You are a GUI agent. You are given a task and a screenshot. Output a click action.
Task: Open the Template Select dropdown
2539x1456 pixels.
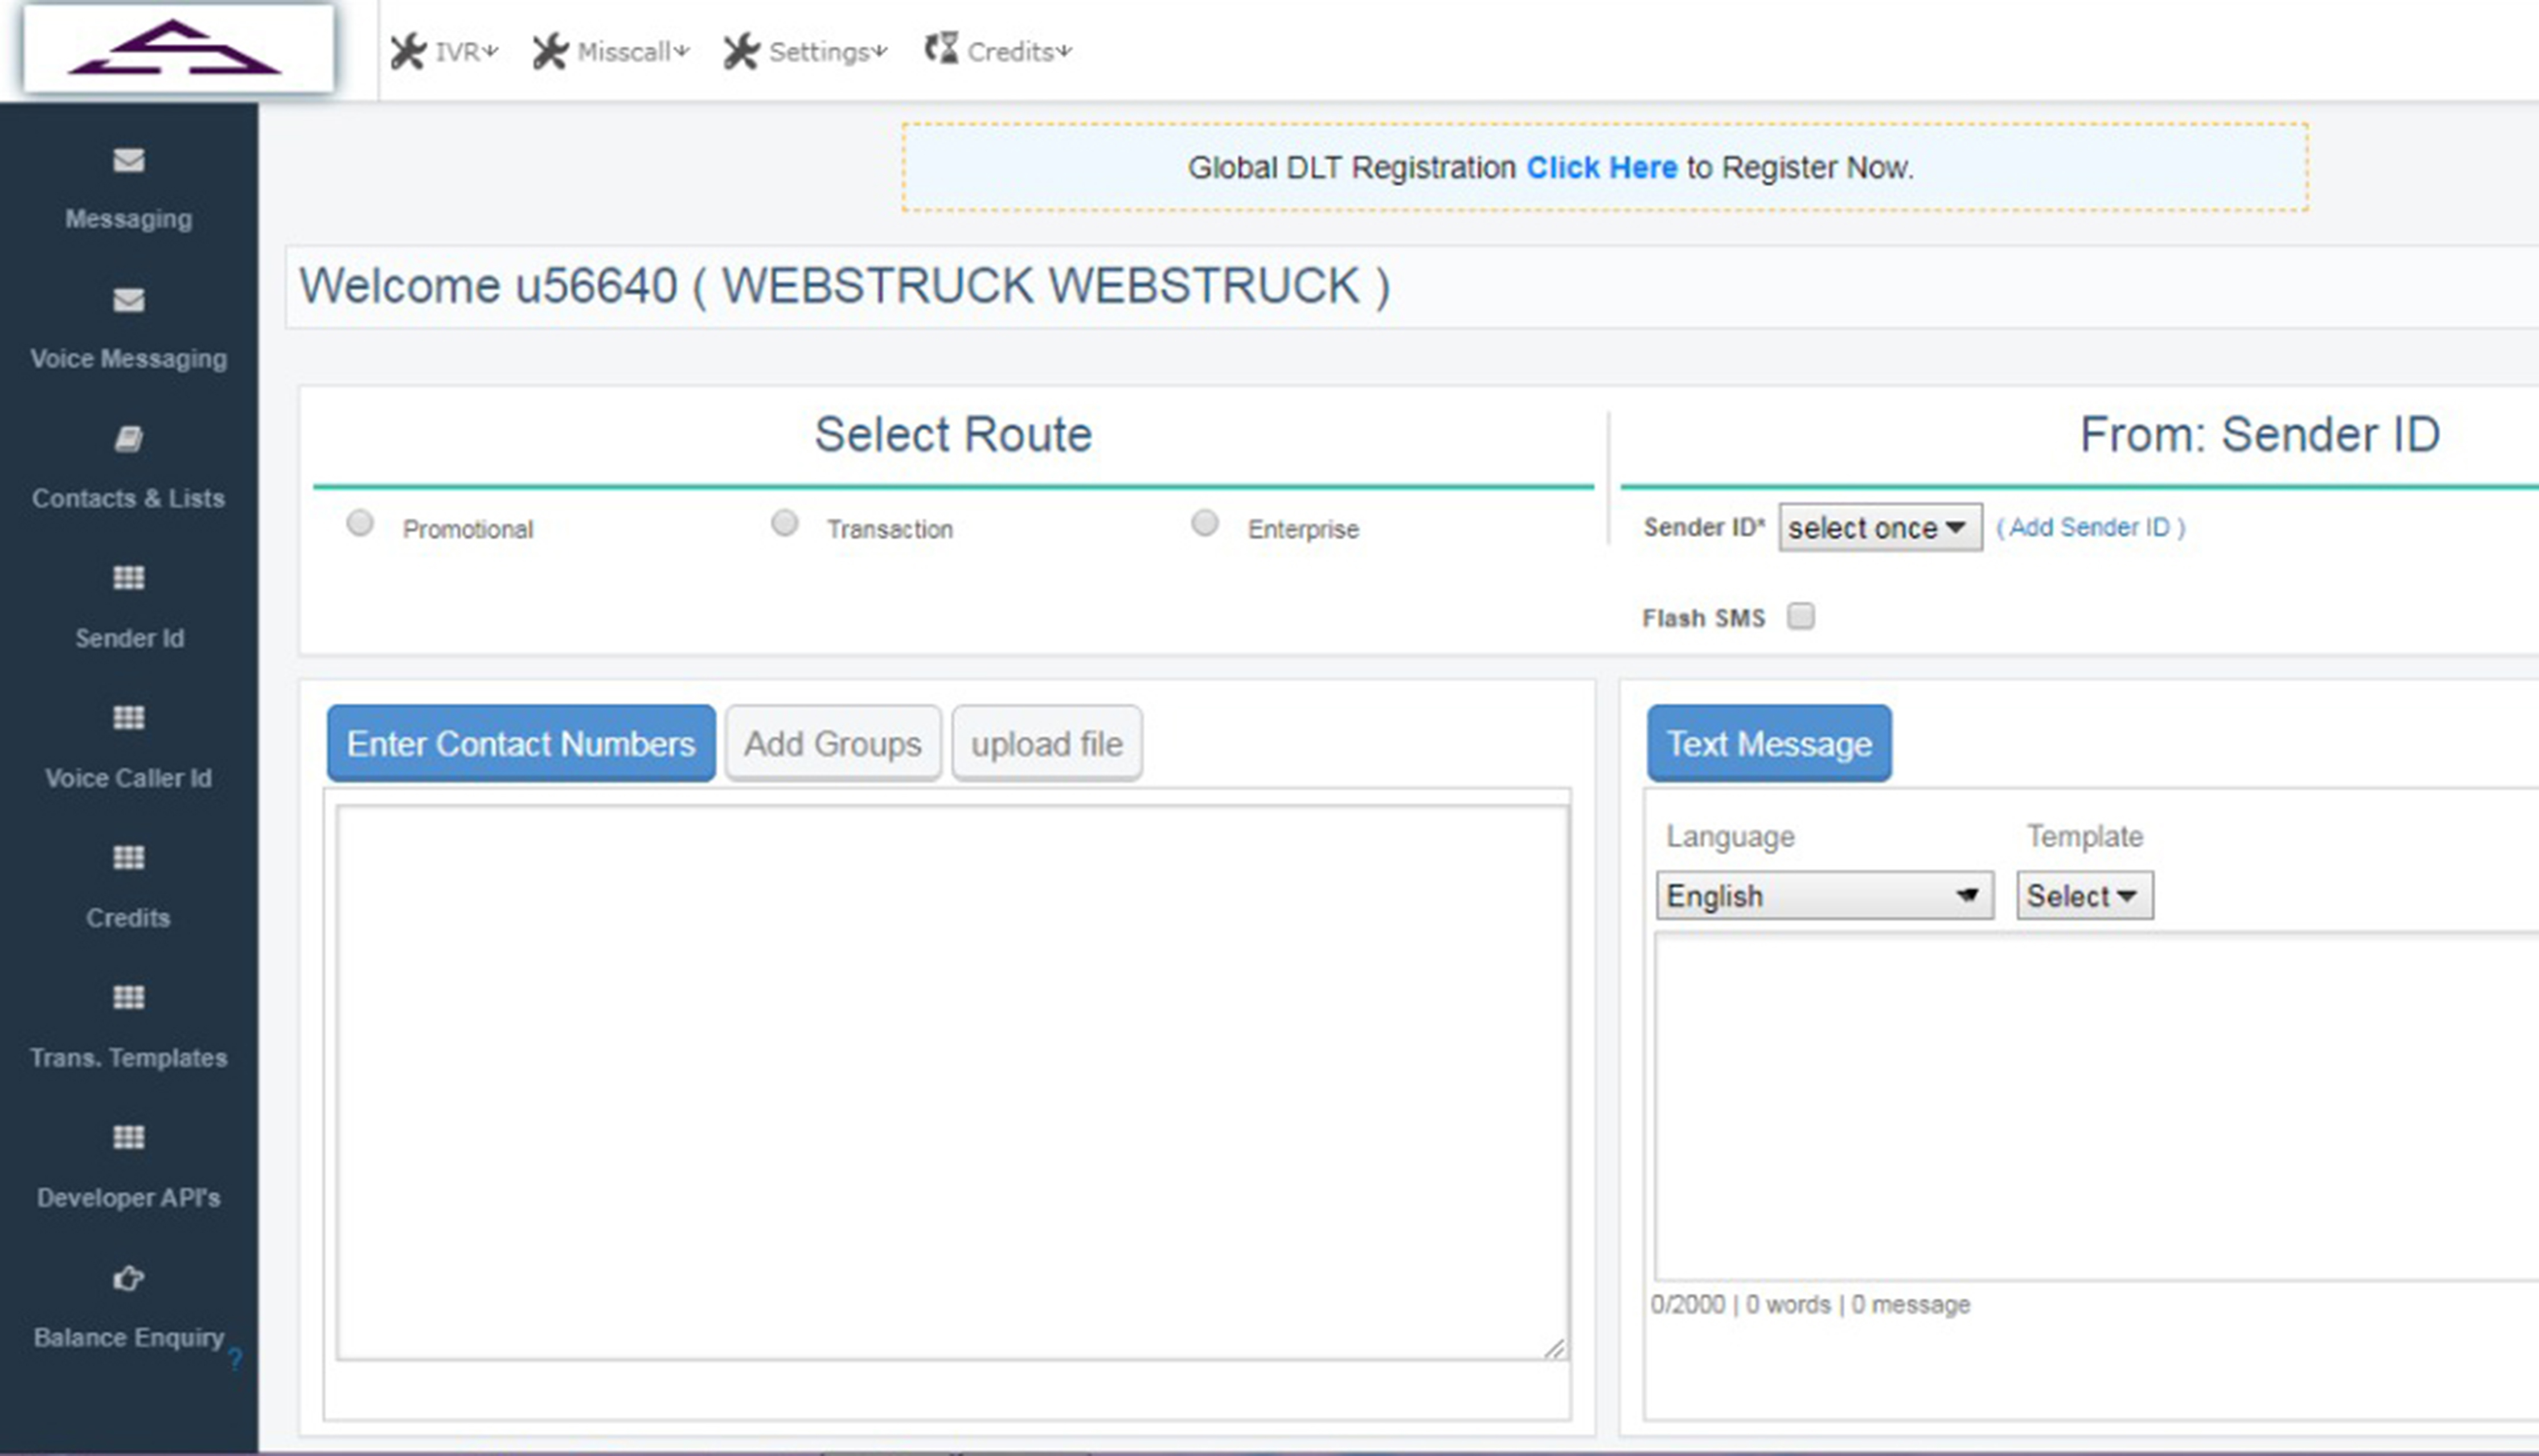coord(2085,895)
